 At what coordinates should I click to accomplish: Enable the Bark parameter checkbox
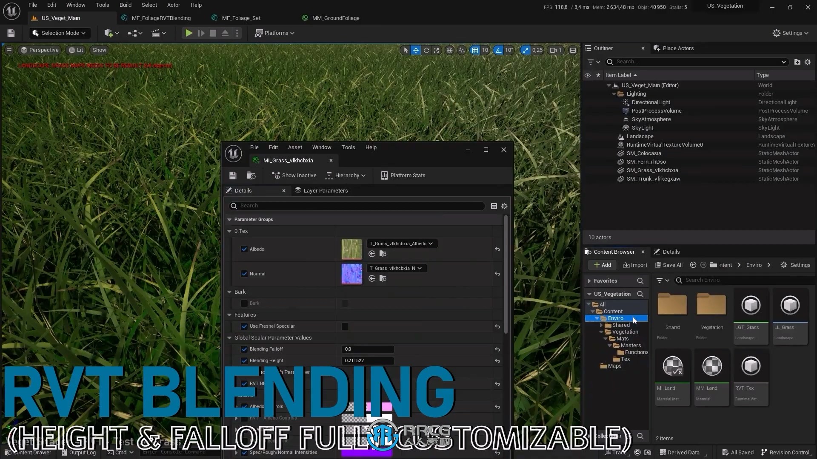tap(244, 303)
